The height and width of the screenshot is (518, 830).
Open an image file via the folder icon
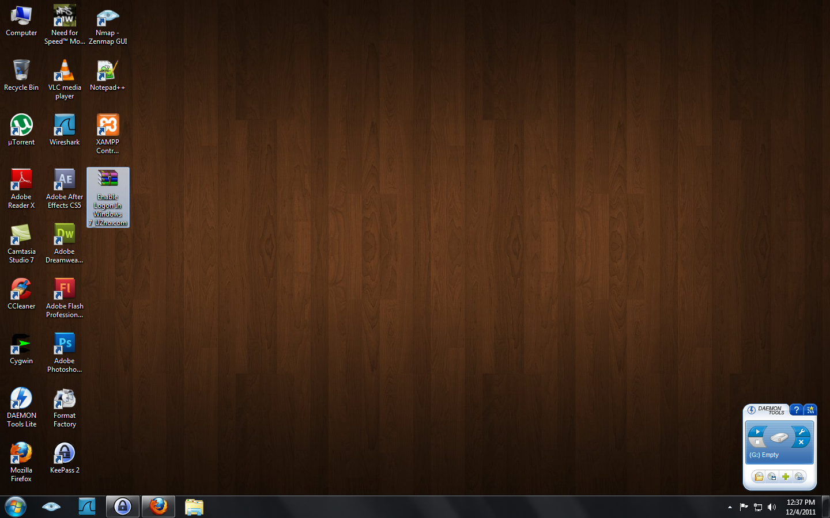(759, 477)
